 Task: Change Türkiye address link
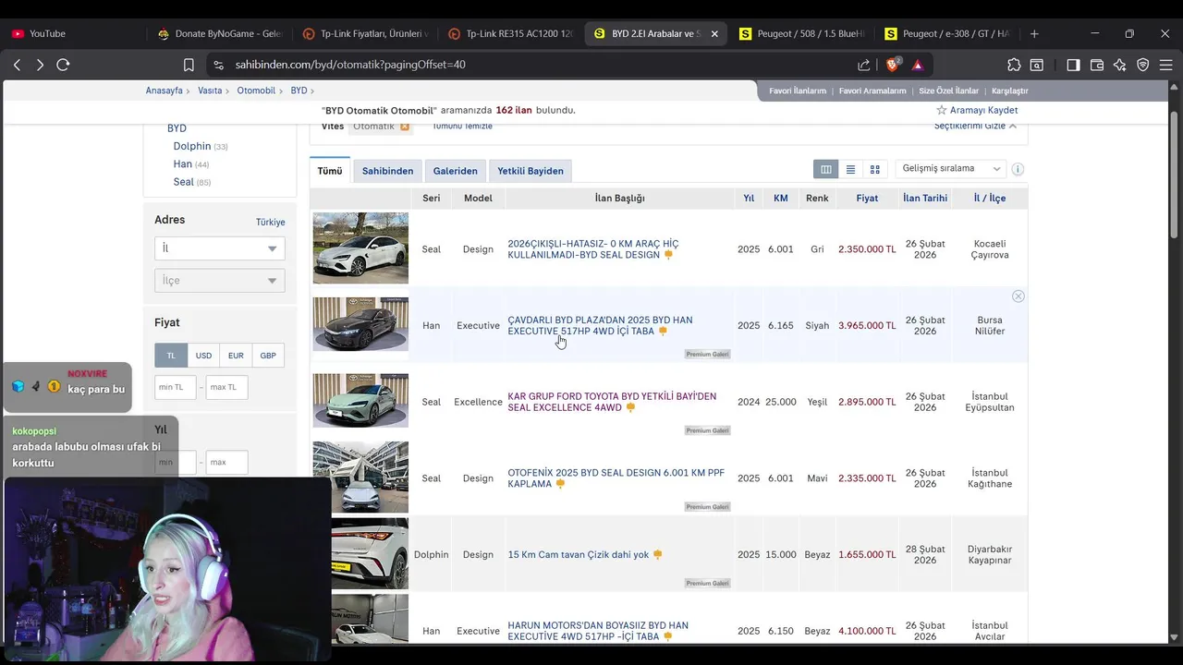[x=271, y=223]
